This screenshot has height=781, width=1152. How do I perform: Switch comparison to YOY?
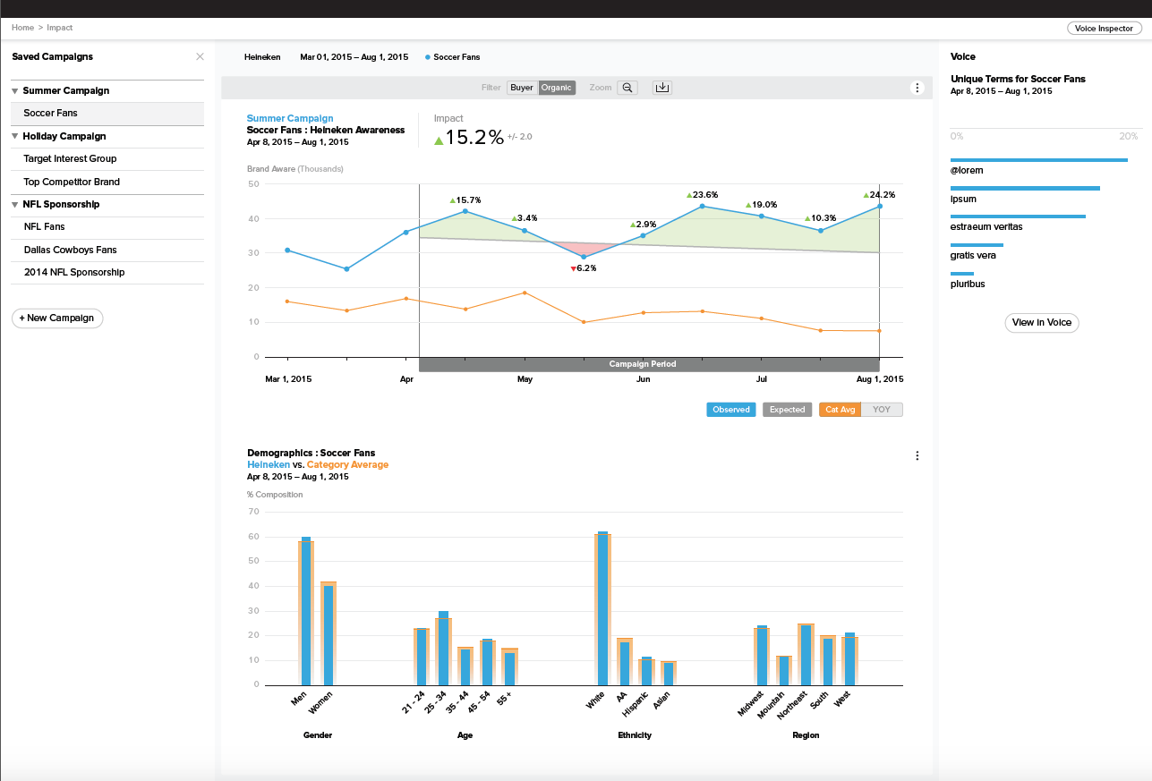pos(882,410)
